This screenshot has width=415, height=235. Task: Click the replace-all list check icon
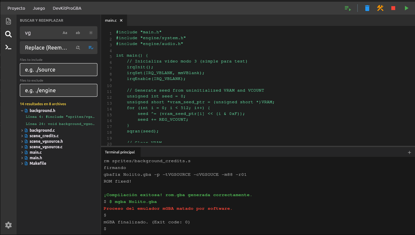91,48
